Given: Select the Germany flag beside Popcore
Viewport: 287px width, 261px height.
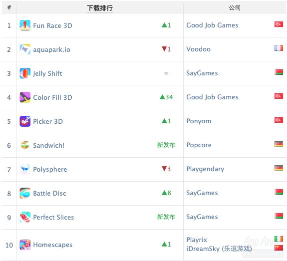Looking at the screenshot, I should pyautogui.click(x=279, y=144).
